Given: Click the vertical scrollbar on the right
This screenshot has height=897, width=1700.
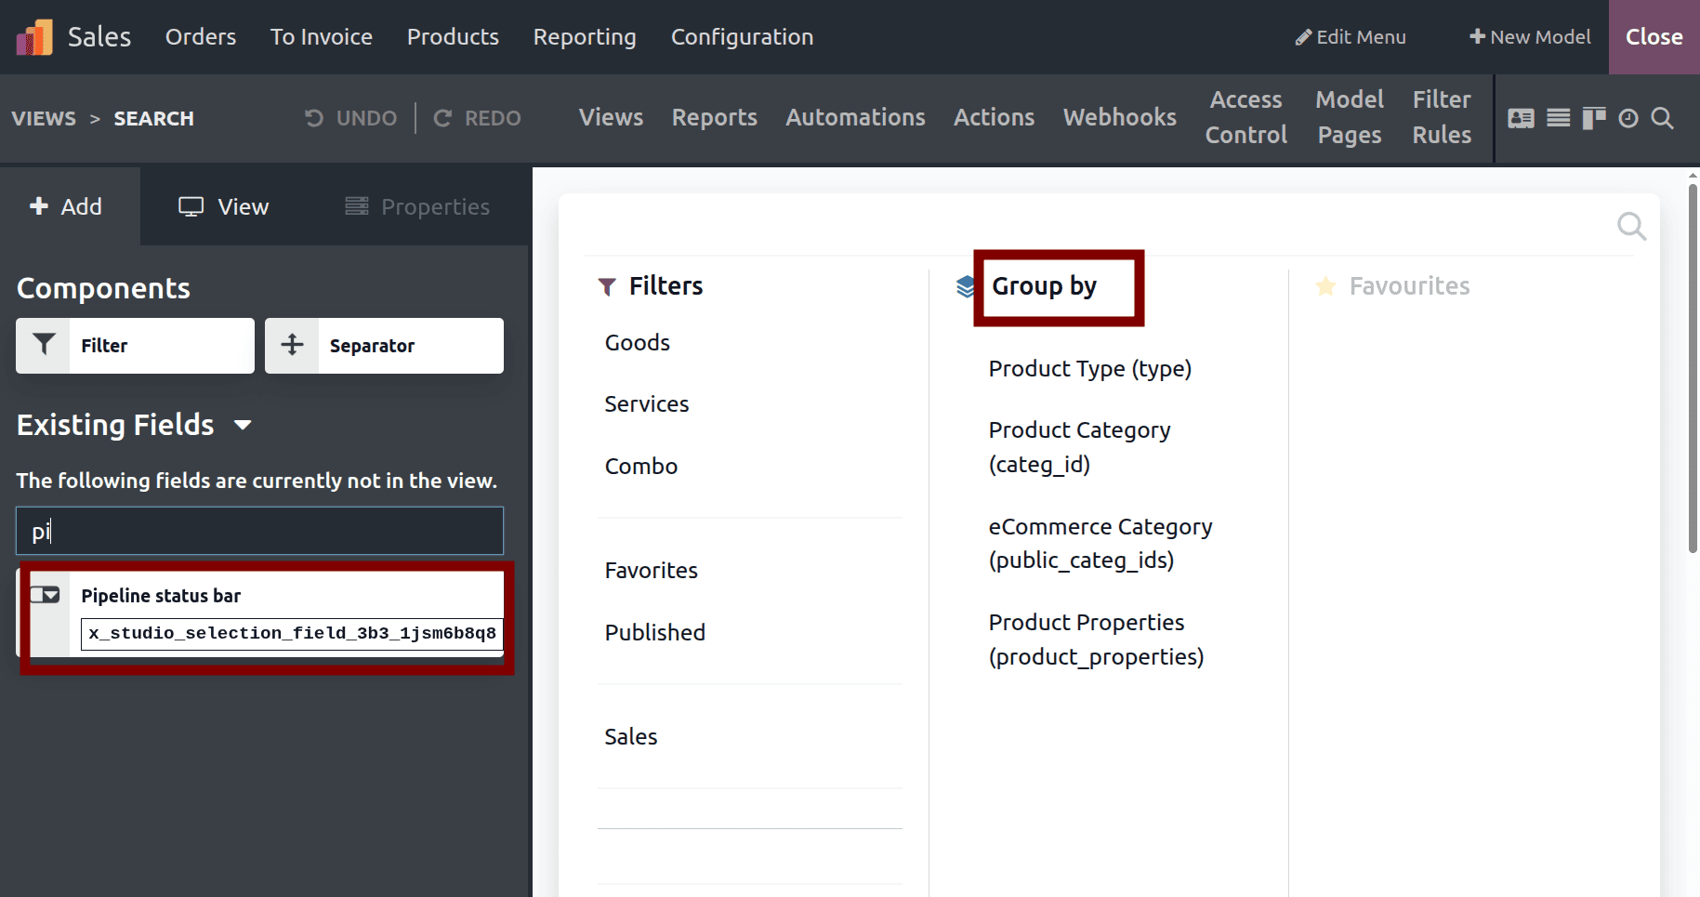Looking at the screenshot, I should [1693, 369].
